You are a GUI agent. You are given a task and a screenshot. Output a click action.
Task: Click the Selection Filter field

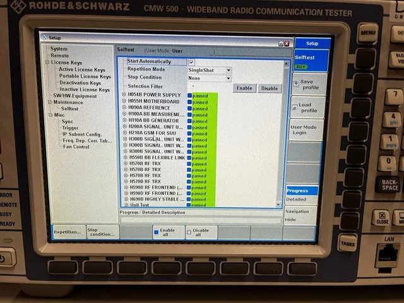[210, 86]
